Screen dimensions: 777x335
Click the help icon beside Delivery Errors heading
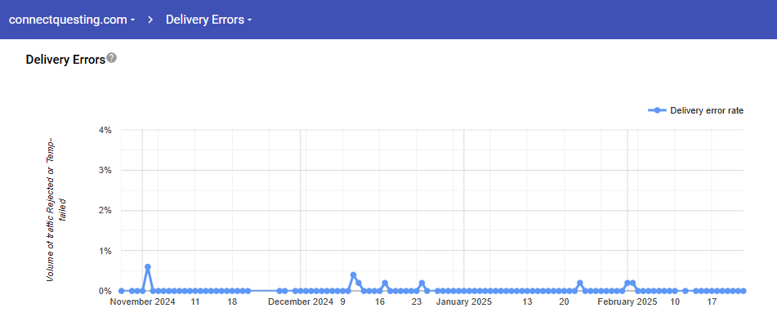(112, 58)
